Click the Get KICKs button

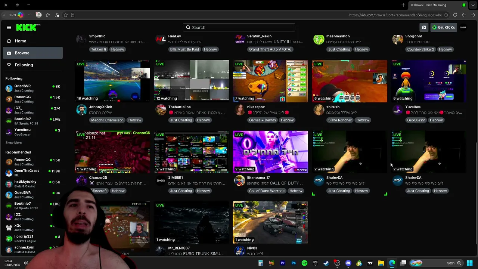[444, 27]
